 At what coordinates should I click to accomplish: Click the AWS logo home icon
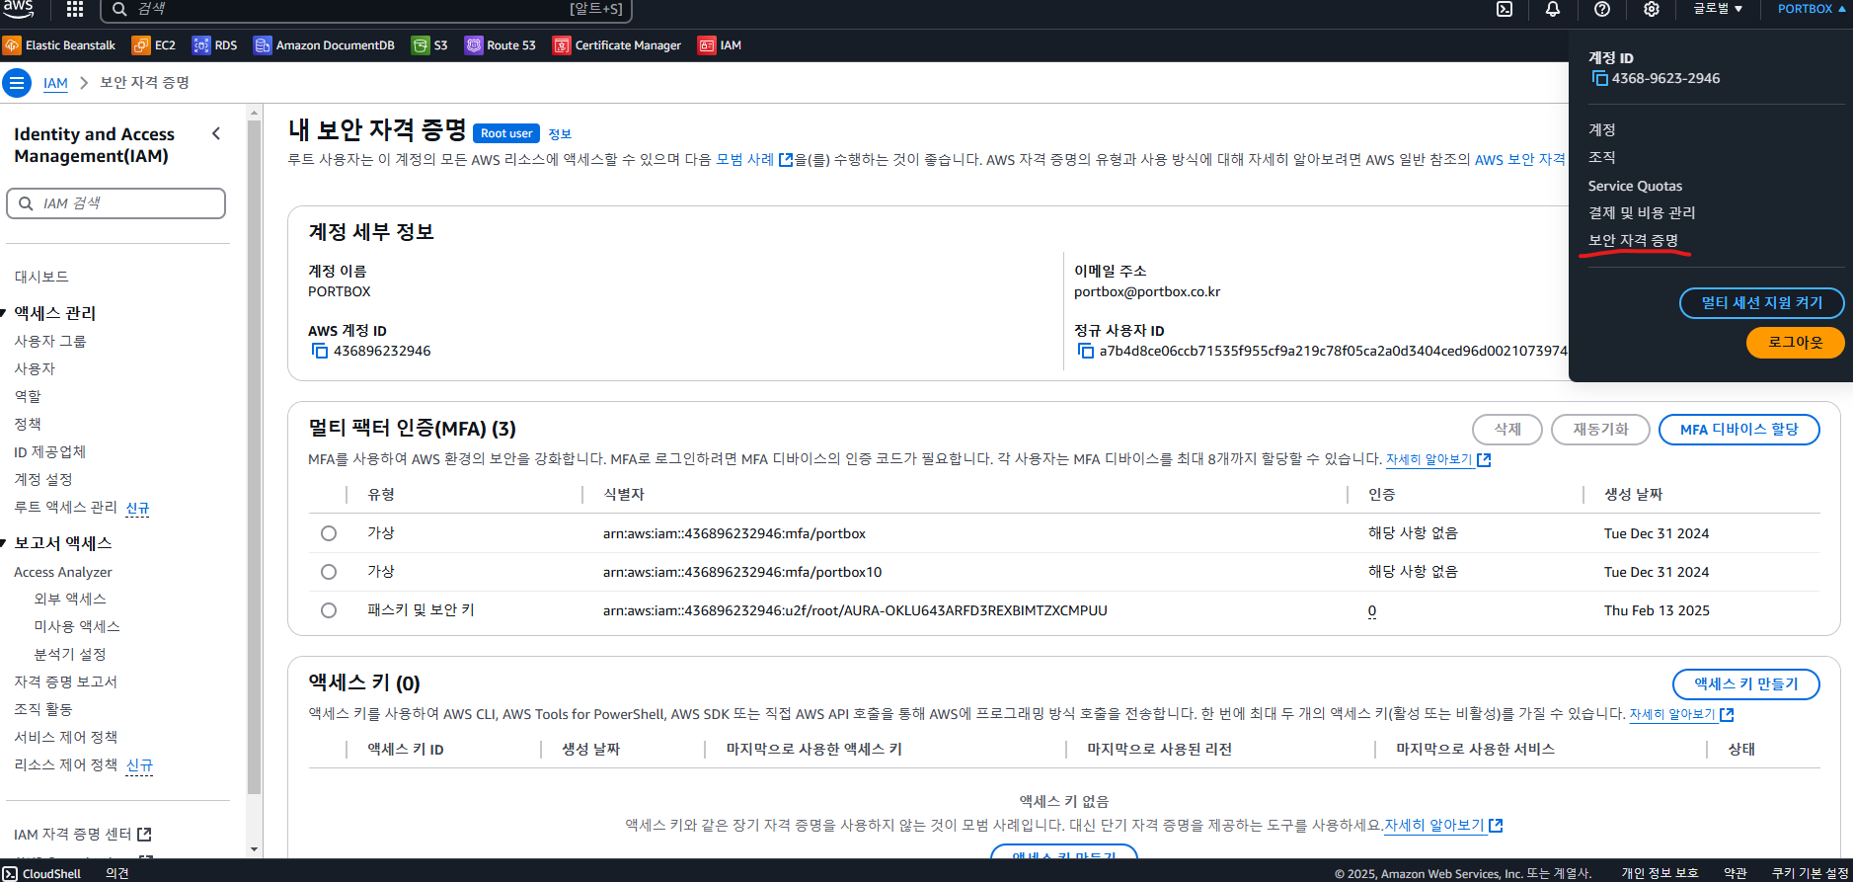click(18, 8)
